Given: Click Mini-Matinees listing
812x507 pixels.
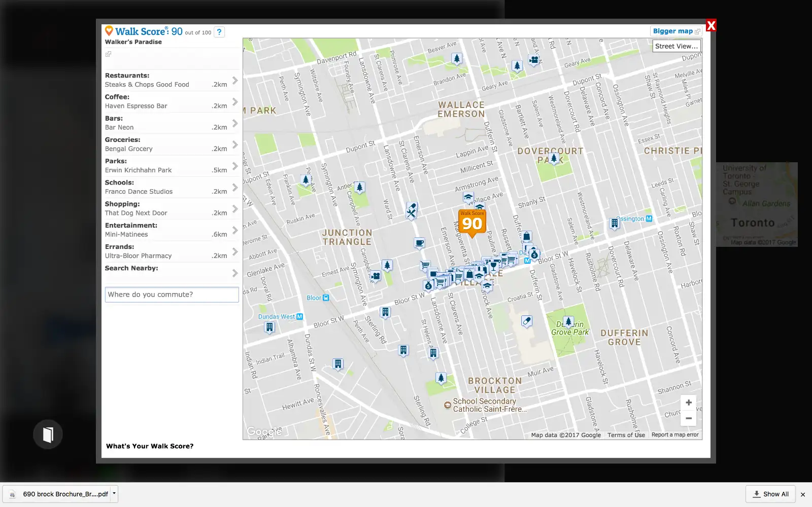Looking at the screenshot, I should tap(126, 235).
